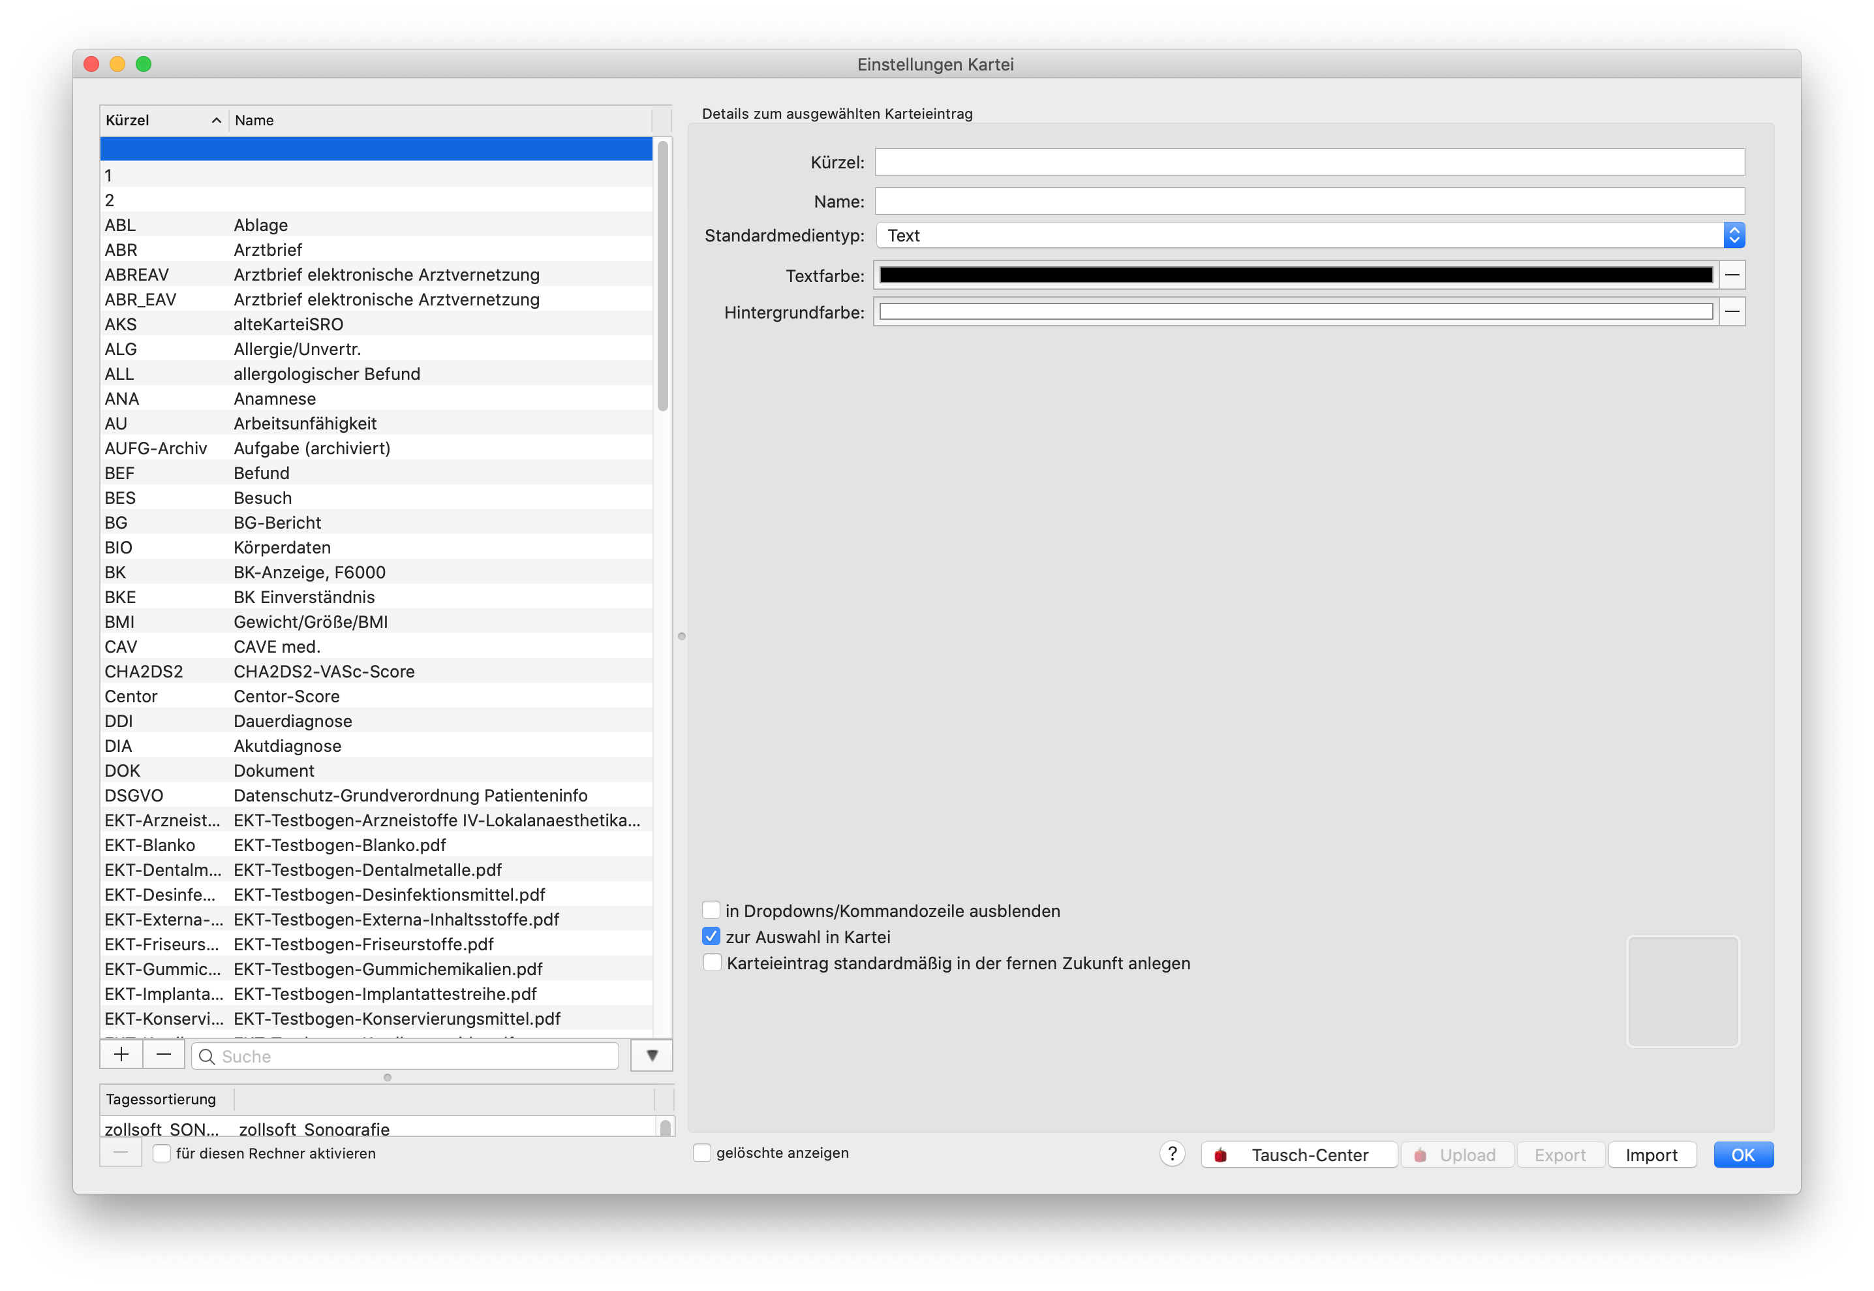1874x1291 pixels.
Task: Select the Dauerdiagnose DDI row
Action: click(376, 721)
